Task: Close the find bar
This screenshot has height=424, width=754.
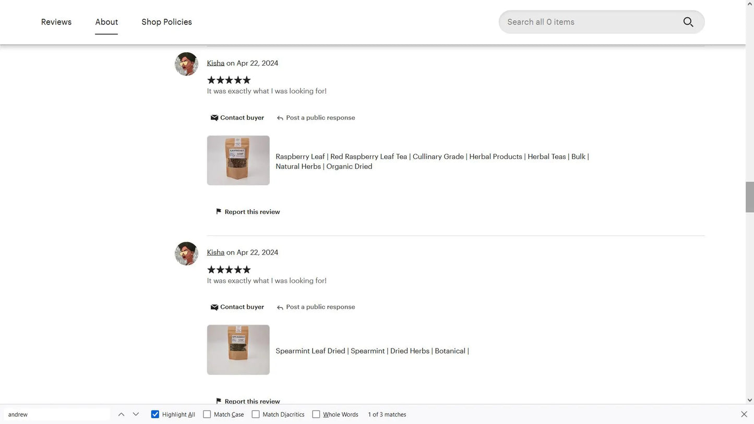Action: click(744, 415)
